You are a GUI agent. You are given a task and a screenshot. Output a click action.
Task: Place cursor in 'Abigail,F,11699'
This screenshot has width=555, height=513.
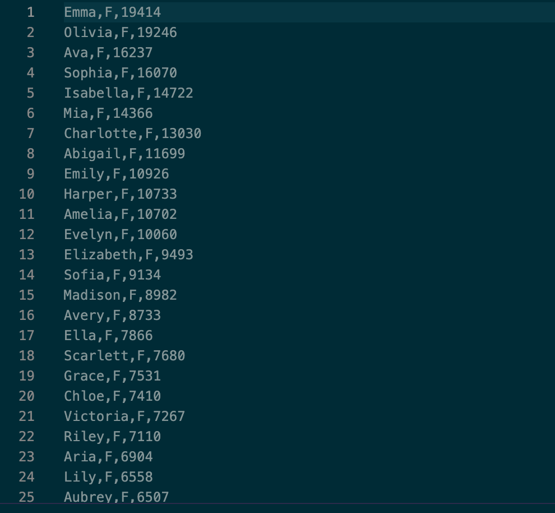coord(124,154)
